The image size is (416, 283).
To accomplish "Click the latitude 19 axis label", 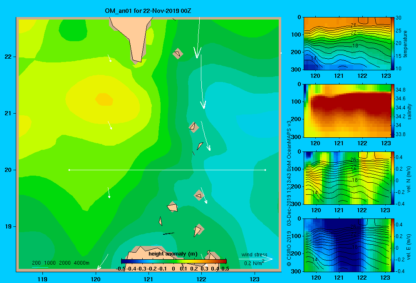I will coord(8,226).
